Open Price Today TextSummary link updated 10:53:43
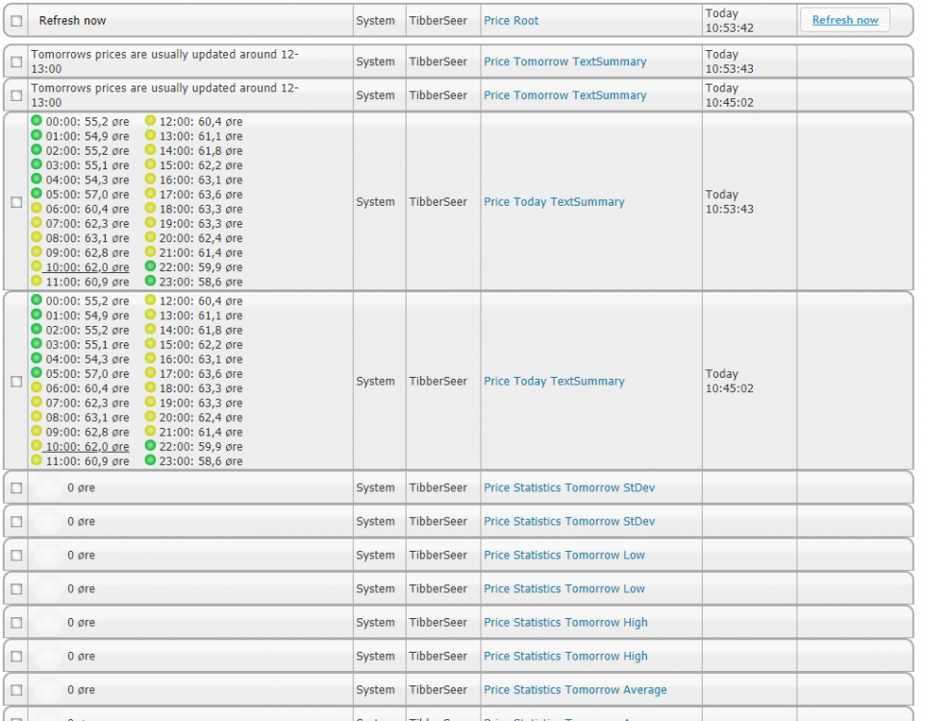Viewport: 926px width, 721px height. (554, 203)
